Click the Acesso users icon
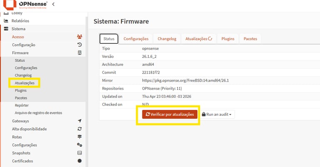This screenshot has height=167, width=320. point(80,37)
